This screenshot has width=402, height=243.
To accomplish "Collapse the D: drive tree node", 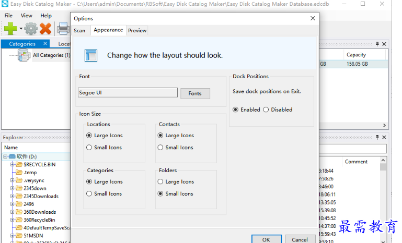I will 5,156.
